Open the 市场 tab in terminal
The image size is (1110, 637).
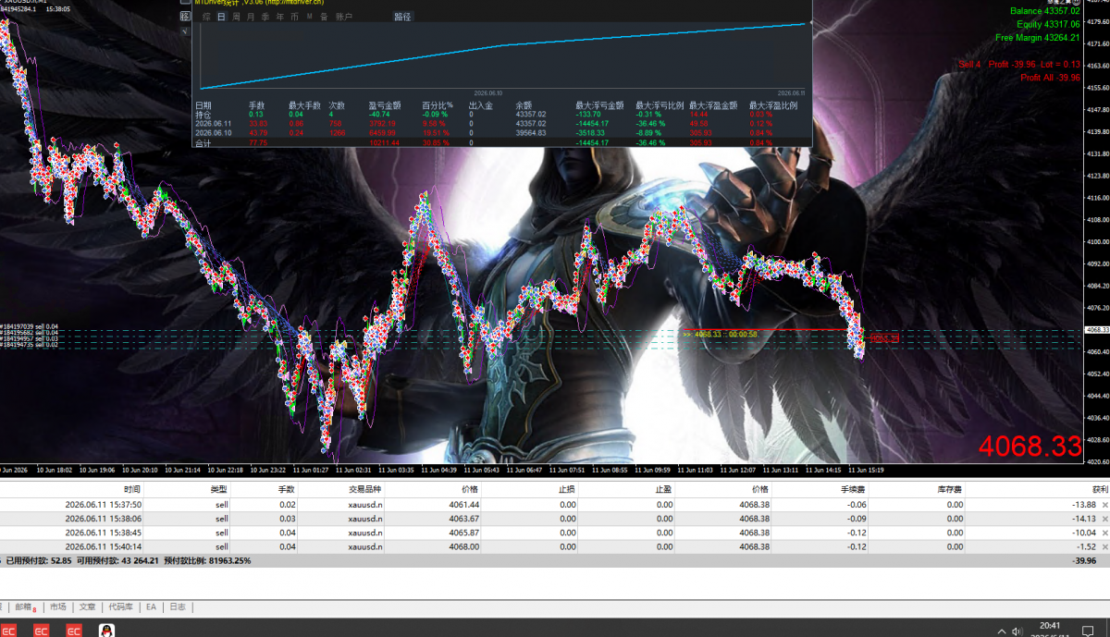point(57,607)
